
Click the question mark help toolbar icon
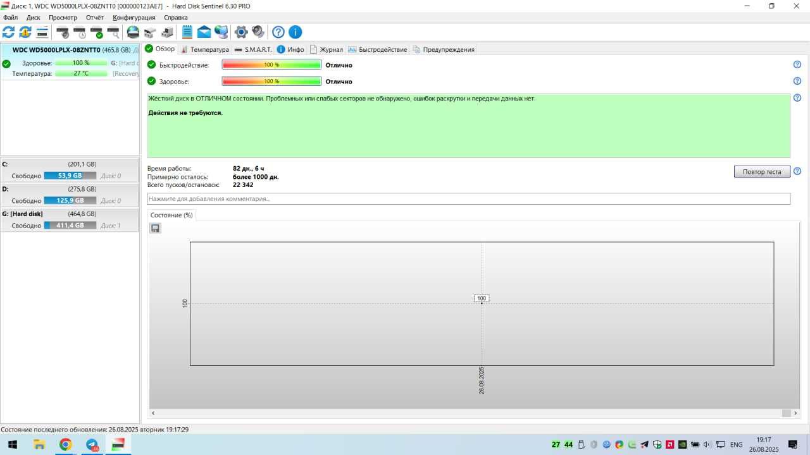click(278, 32)
